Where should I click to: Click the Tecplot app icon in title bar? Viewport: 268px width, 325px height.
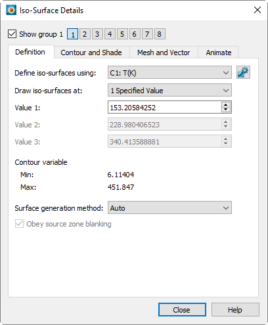point(11,10)
